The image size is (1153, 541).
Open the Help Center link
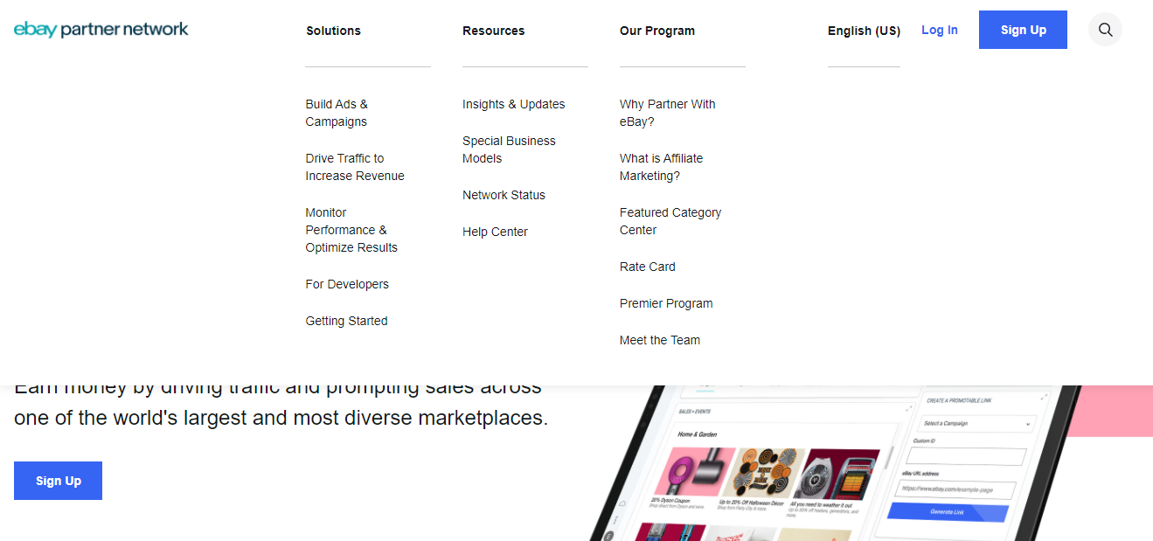495,232
